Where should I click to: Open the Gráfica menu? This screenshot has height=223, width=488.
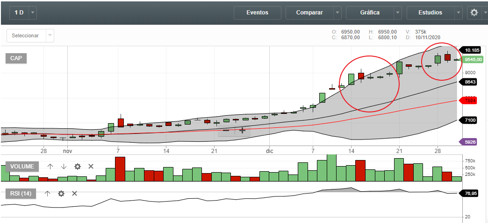[x=370, y=13]
